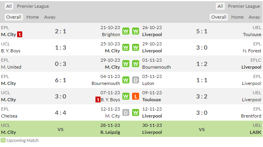The image size is (263, 147).
Task: Click the W icon for Liverpool vs Toulouse 5:1
Action: coord(136,31)
